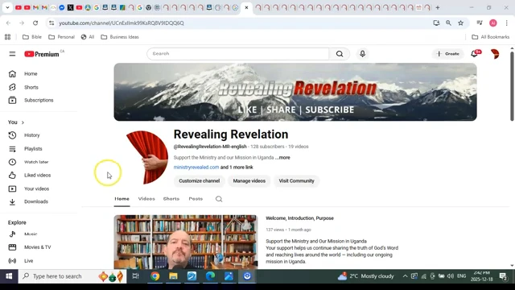Screen dimensions: 515x290
Task: Reload the page in Chrome
Action: pyautogui.click(x=35, y=23)
